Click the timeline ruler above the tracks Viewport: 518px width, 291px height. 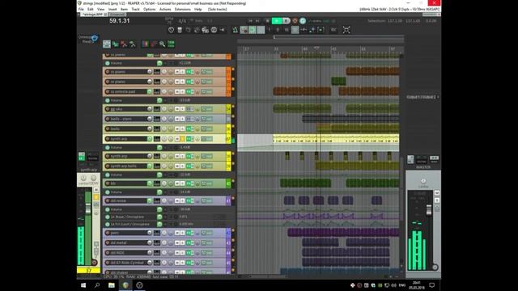(x=321, y=48)
